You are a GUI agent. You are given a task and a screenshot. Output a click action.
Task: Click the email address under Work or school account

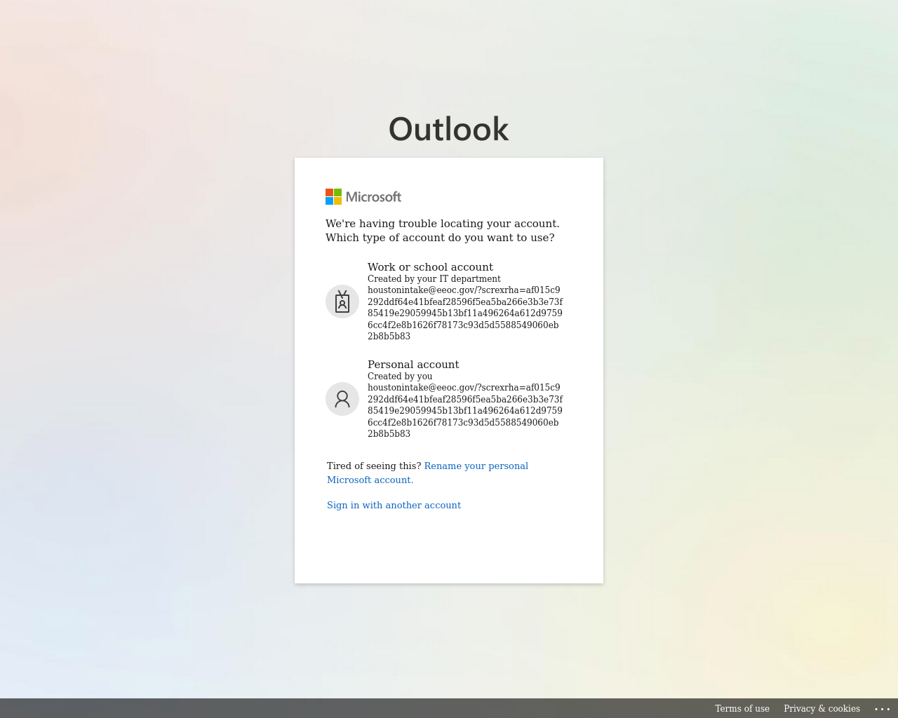click(x=465, y=313)
